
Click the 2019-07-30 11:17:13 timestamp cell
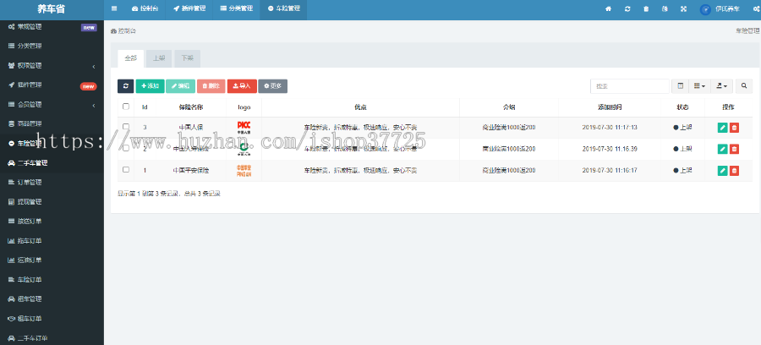610,128
